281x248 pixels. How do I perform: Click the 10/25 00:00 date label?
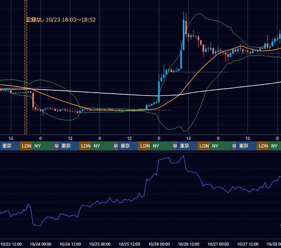click(x=100, y=244)
